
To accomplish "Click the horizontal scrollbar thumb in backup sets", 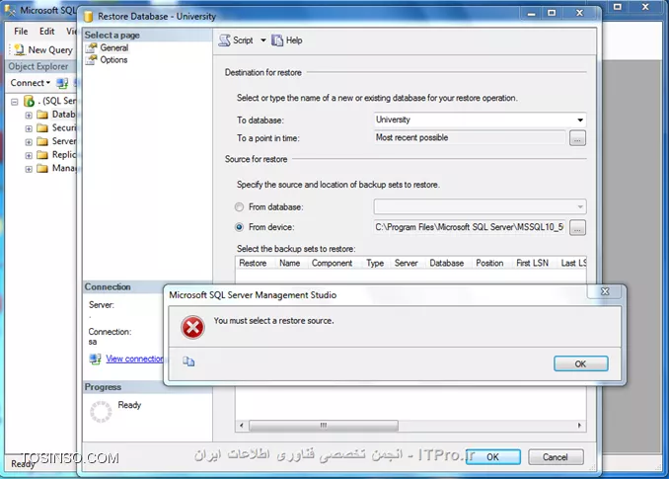I will [324, 426].
